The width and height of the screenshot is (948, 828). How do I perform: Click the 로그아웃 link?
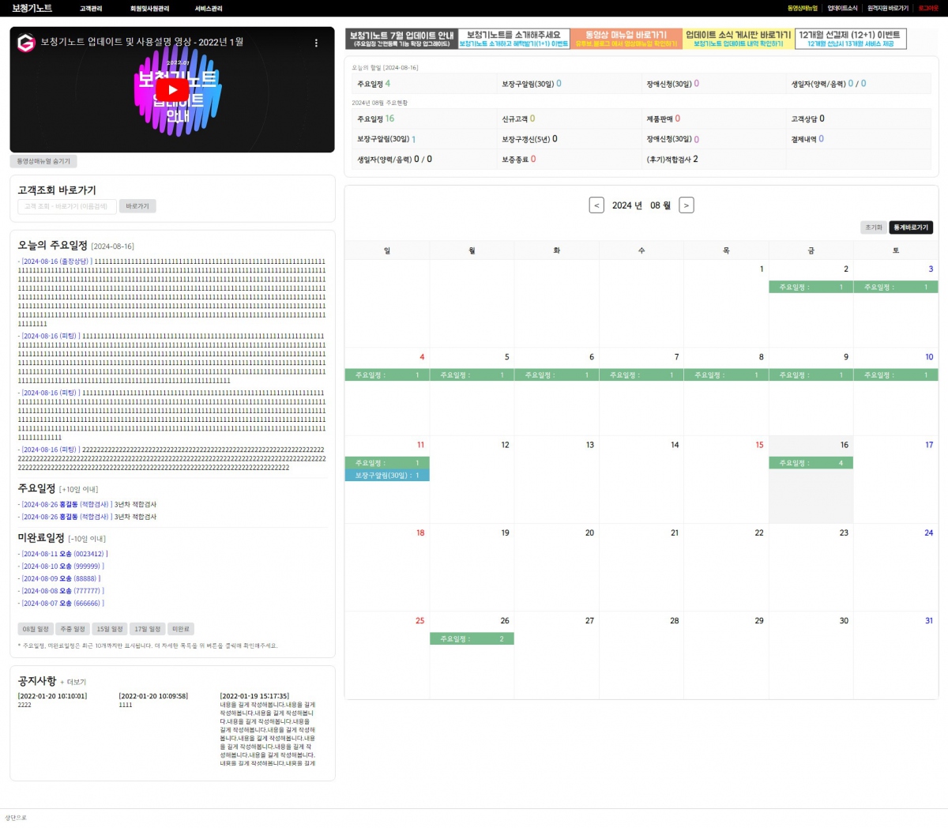[x=928, y=9]
